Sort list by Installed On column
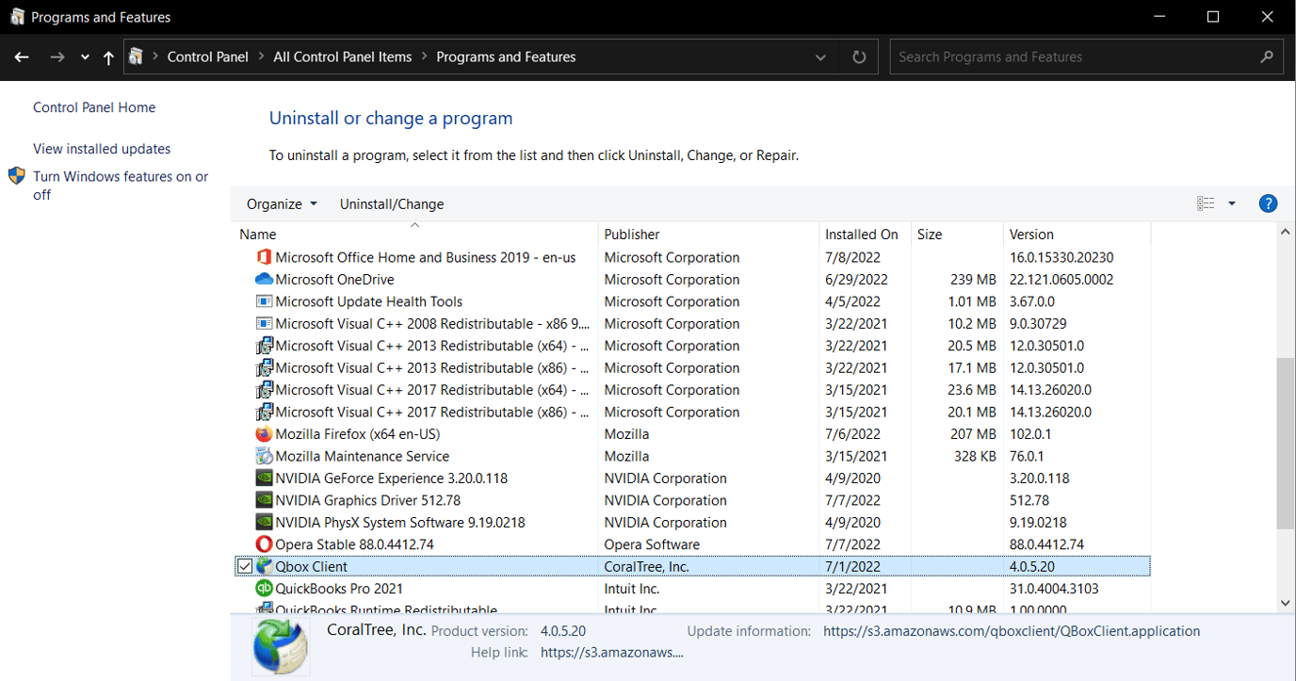1296x681 pixels. pyautogui.click(x=861, y=235)
